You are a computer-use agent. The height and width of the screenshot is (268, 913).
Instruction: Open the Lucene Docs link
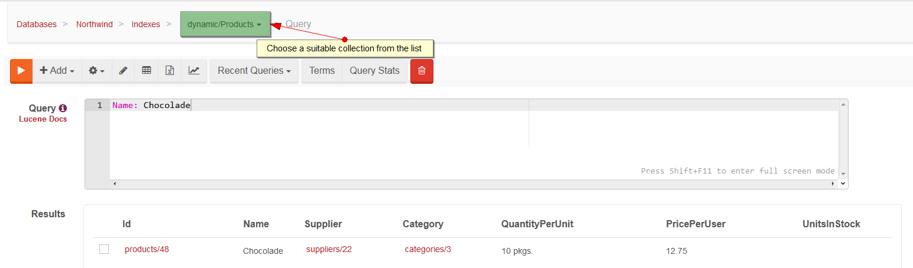pyautogui.click(x=43, y=119)
